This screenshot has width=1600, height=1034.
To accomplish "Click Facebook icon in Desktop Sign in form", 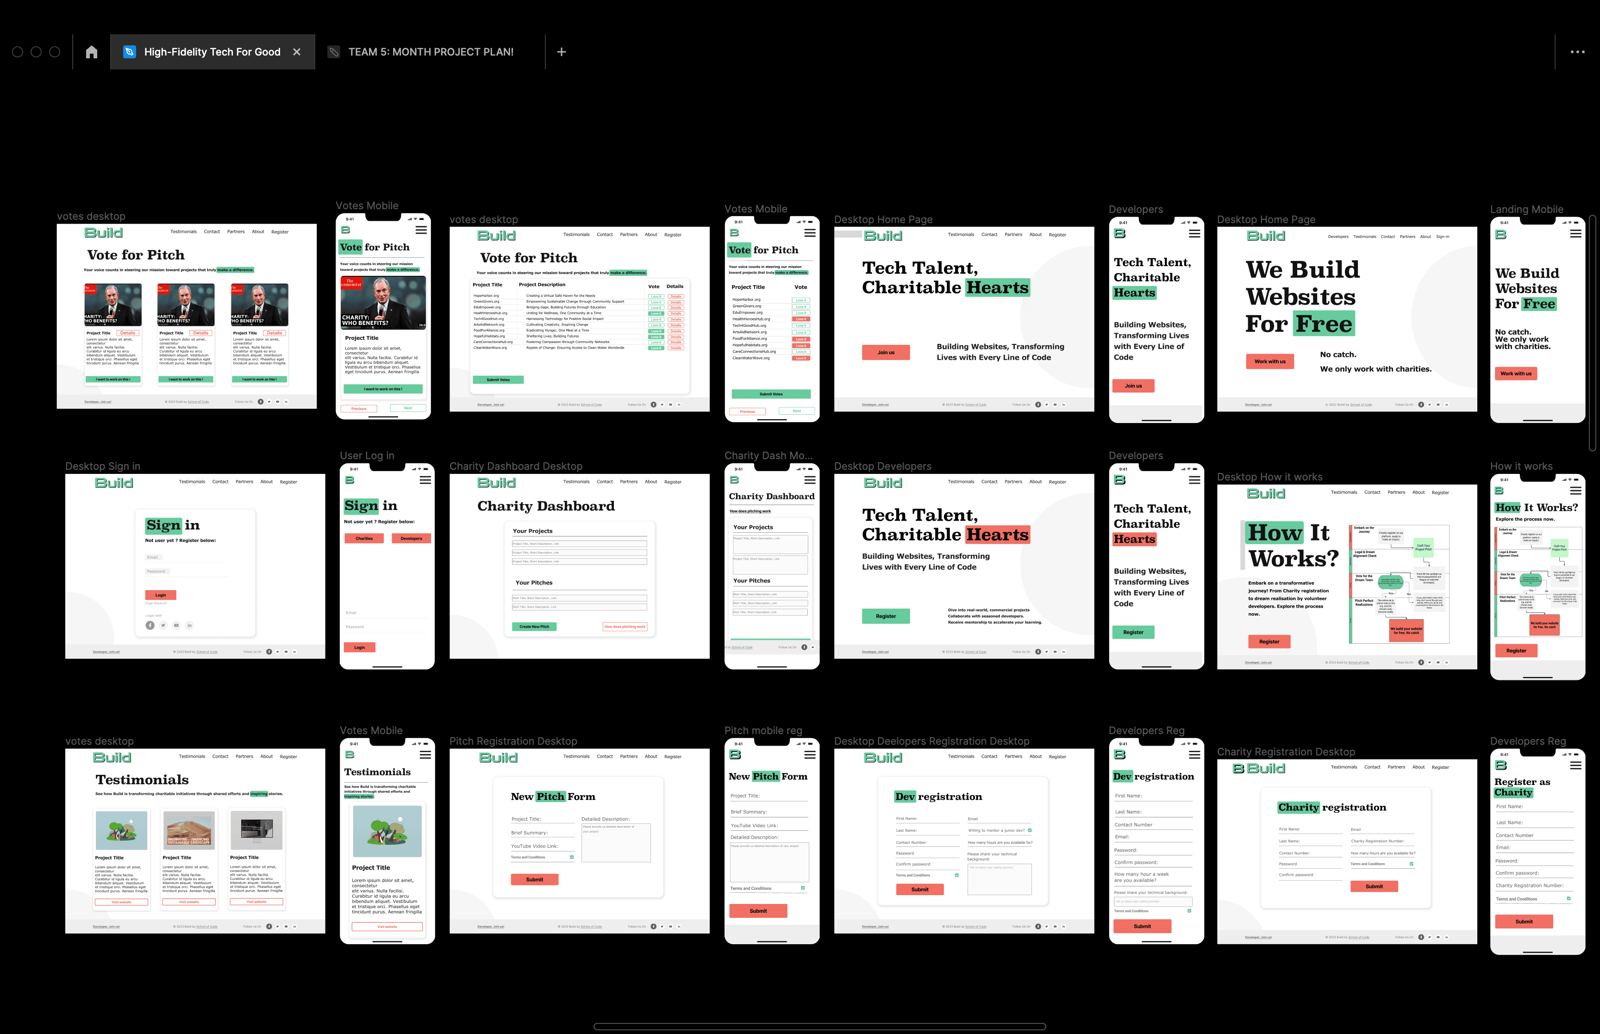I will click(x=150, y=625).
